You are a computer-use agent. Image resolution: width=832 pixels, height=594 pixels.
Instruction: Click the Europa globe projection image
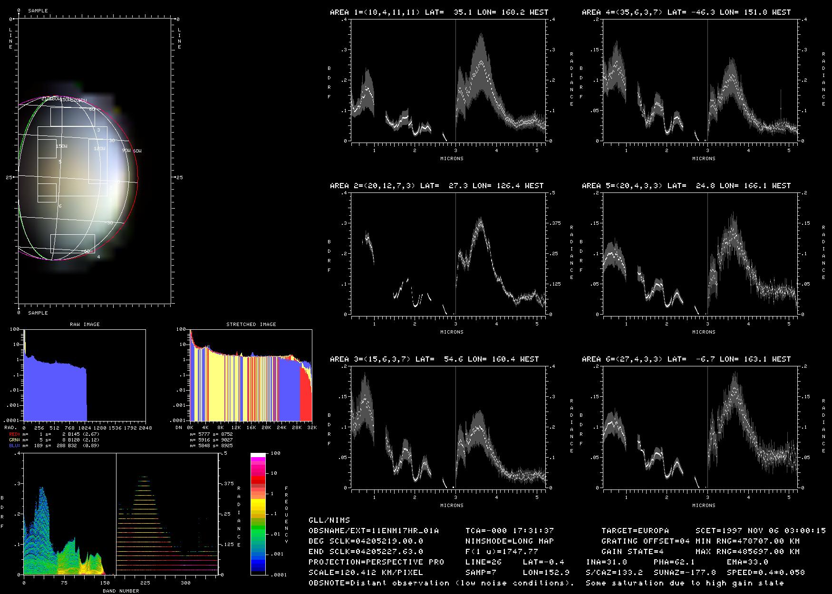(78, 178)
